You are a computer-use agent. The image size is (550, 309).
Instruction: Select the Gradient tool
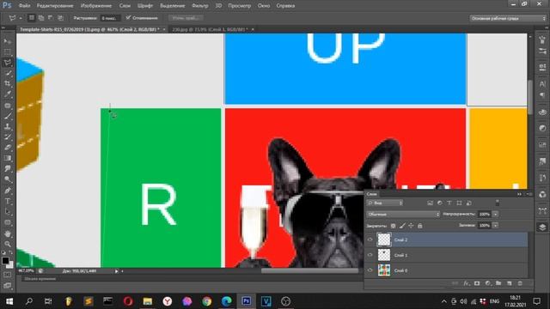tap(8, 158)
